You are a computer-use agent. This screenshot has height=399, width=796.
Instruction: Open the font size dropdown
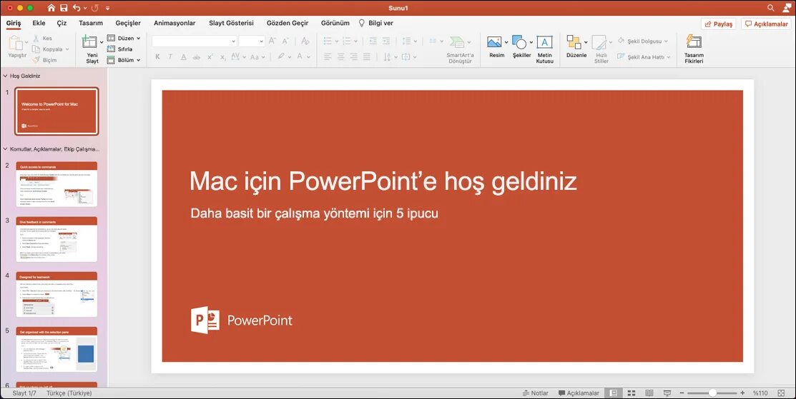pyautogui.click(x=262, y=41)
